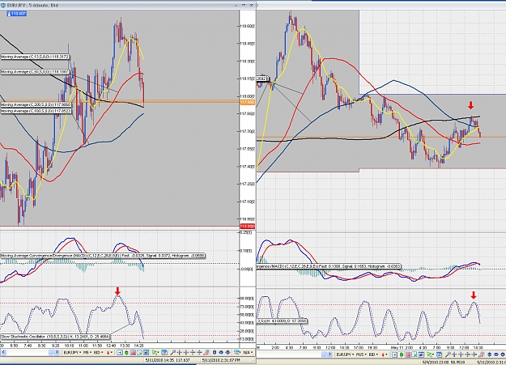
Task: Click the Slow Stochastic Oscillator label in left chart
Action: coord(55,337)
